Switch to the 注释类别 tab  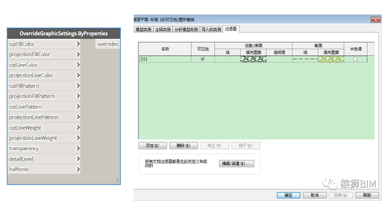[x=163, y=29]
